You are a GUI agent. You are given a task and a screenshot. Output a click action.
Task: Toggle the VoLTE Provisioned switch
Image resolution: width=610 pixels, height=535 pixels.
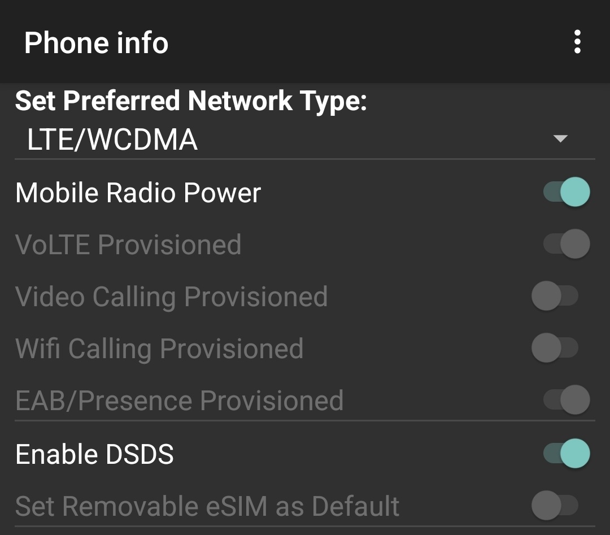tap(566, 244)
